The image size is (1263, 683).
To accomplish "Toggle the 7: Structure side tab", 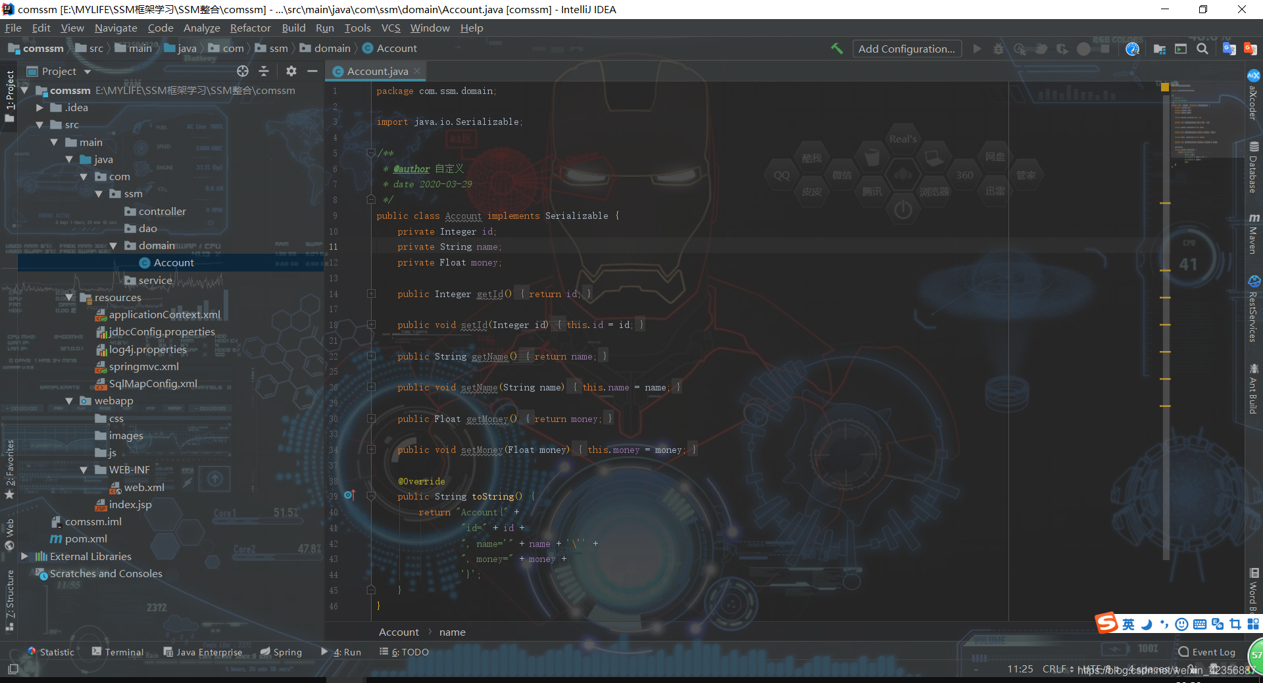I will pyautogui.click(x=9, y=600).
